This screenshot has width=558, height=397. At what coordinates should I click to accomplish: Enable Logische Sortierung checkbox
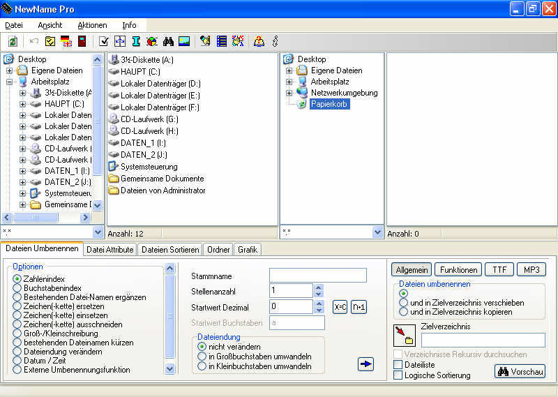click(398, 375)
